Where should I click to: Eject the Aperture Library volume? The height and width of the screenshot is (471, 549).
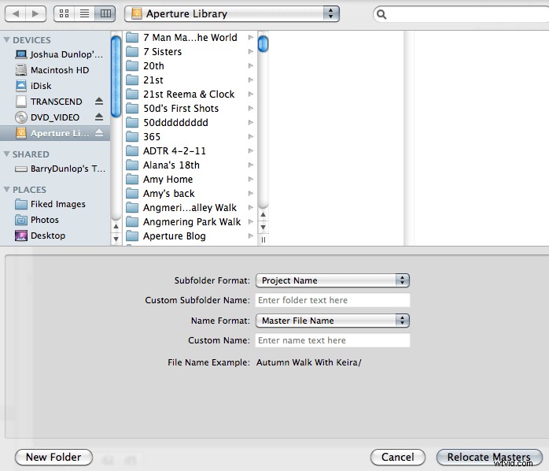click(99, 133)
